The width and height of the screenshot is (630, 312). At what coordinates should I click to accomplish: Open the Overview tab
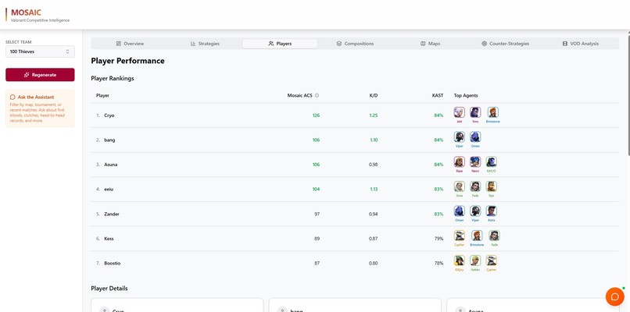(x=130, y=44)
